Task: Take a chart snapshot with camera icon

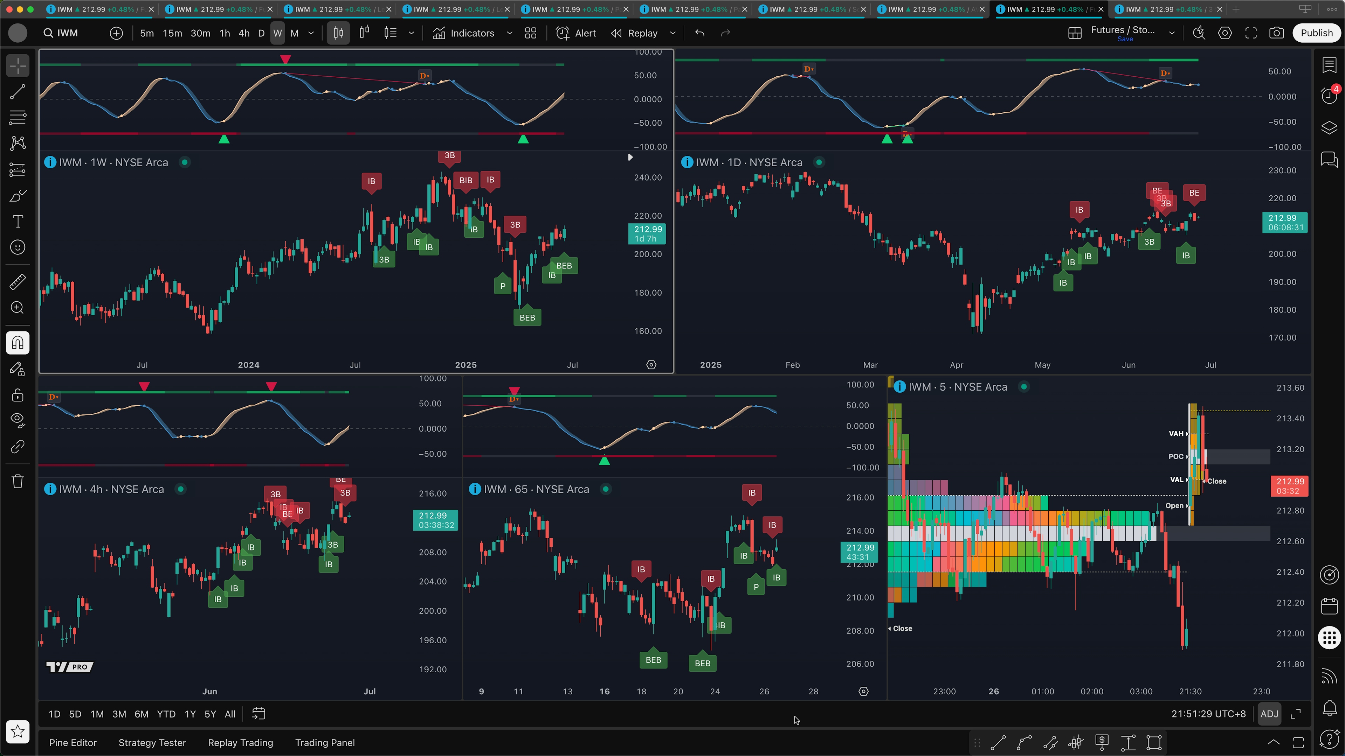Action: [x=1277, y=33]
